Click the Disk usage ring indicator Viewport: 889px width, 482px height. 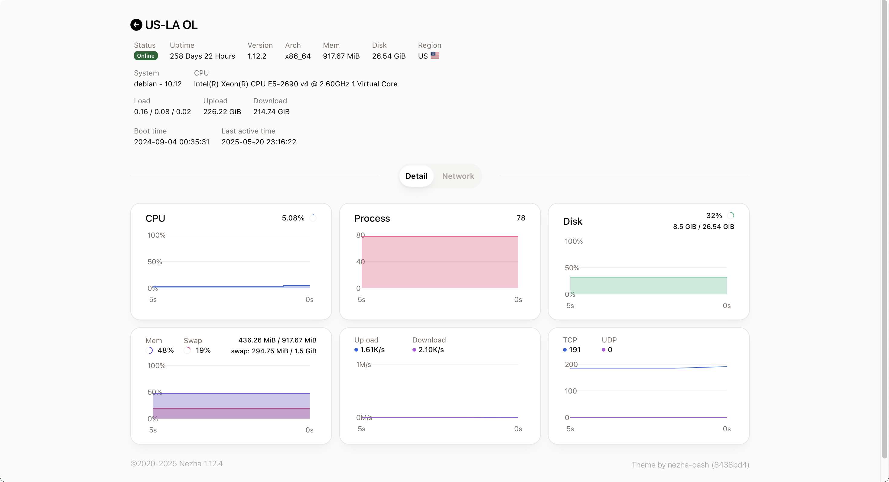point(730,216)
